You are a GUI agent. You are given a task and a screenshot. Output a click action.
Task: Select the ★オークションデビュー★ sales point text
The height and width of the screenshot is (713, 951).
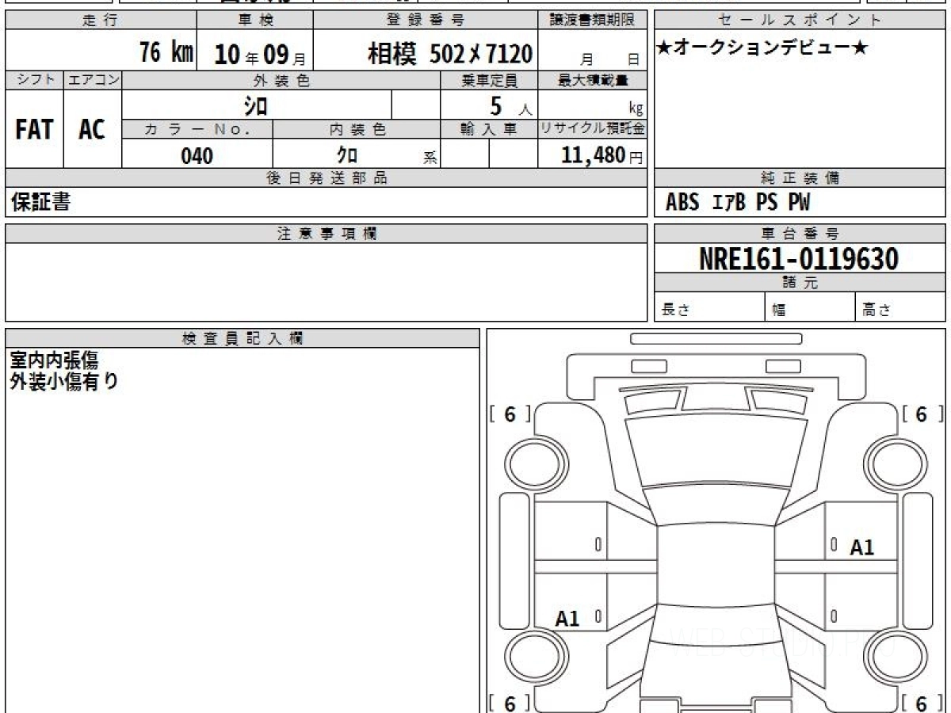762,49
